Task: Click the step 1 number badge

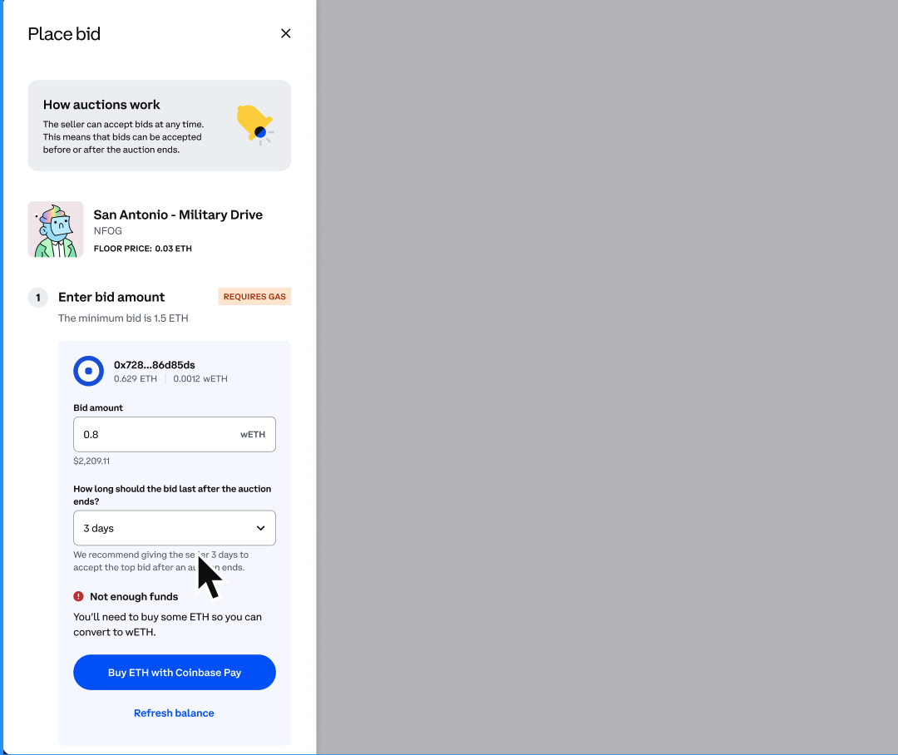Action: (x=38, y=298)
